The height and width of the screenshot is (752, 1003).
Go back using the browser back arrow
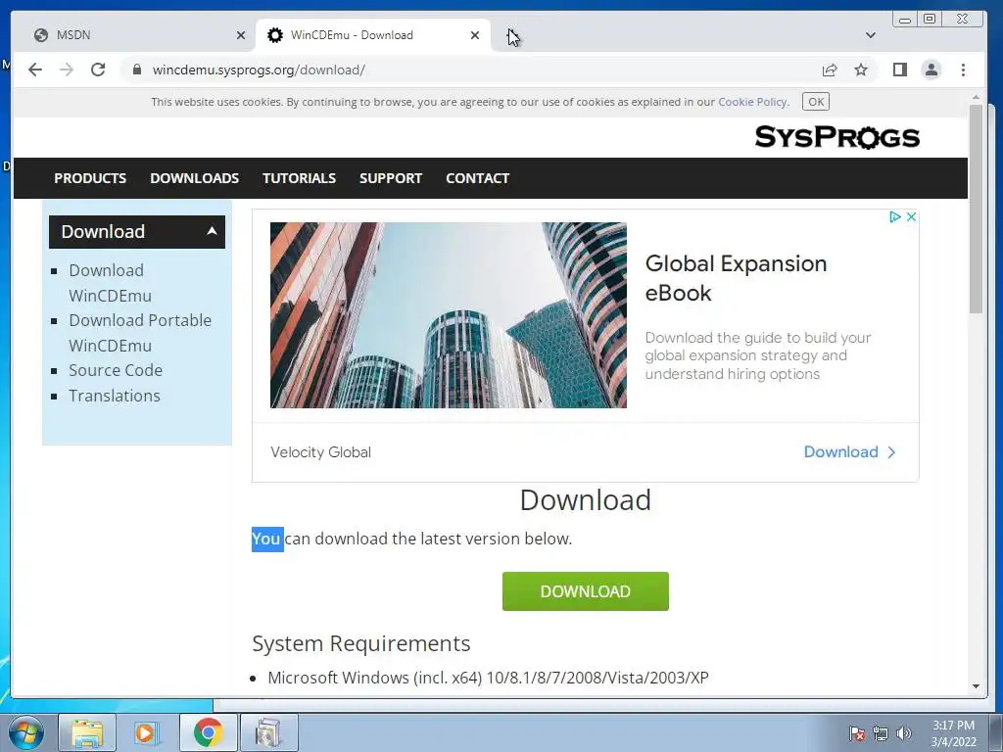coord(35,70)
